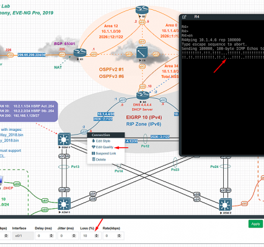Click the Apply button in quality panel
Viewport: 264px width, 247px height.
pos(255,224)
